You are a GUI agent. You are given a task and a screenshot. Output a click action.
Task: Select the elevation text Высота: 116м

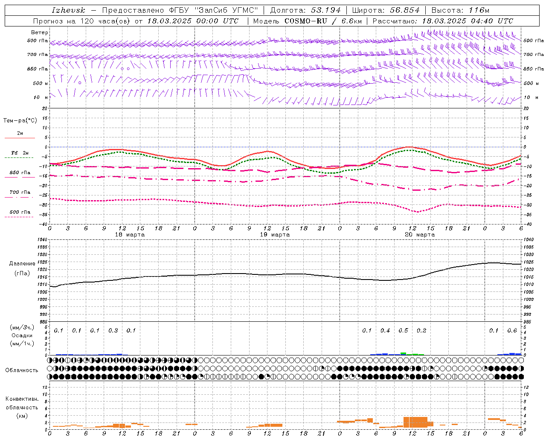[461, 10]
